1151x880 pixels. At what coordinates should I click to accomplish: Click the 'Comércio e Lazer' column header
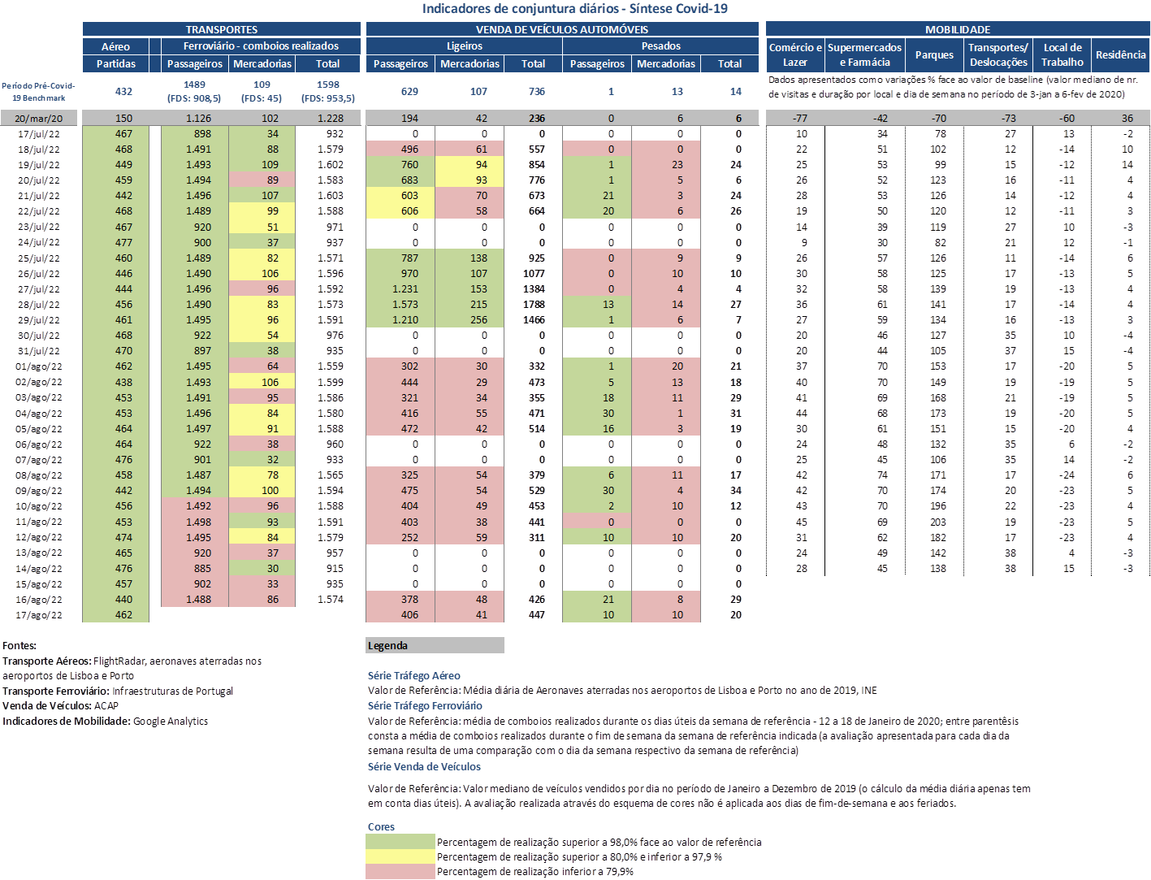[795, 54]
